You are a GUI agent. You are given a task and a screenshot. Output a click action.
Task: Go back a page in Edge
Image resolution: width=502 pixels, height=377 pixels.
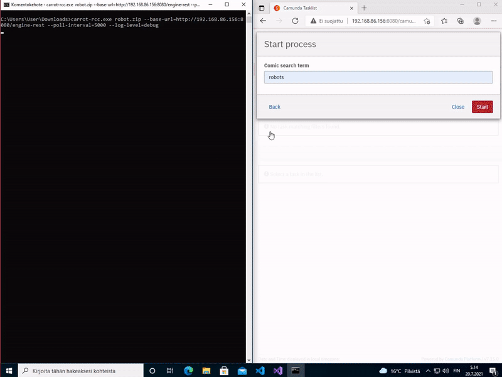tap(263, 21)
